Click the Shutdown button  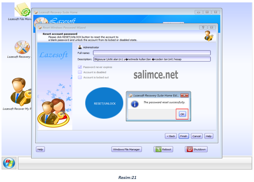coord(196,149)
